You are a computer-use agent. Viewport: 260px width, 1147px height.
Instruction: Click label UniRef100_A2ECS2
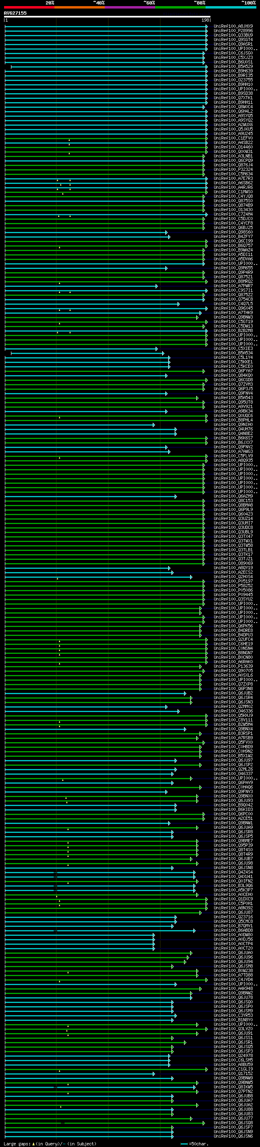pyautogui.click(x=233, y=572)
